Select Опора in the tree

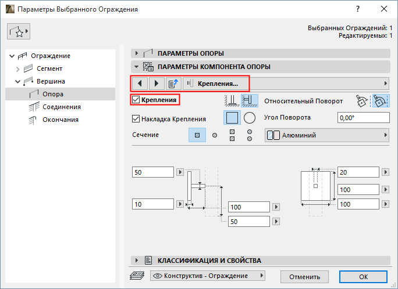(60, 94)
